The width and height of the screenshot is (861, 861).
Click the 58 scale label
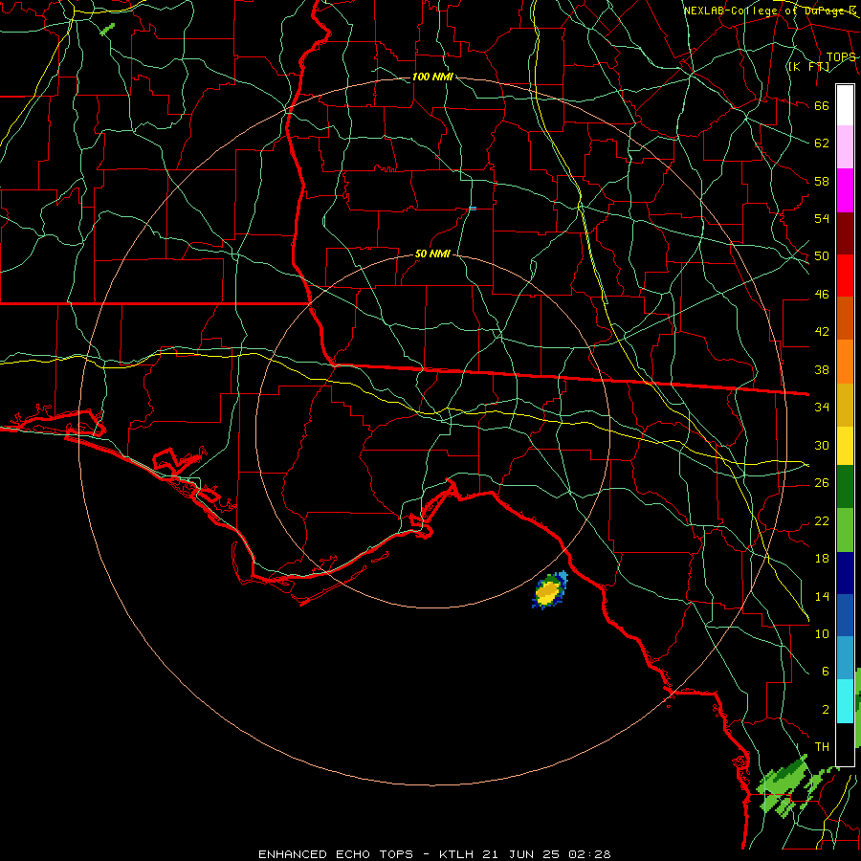[822, 181]
